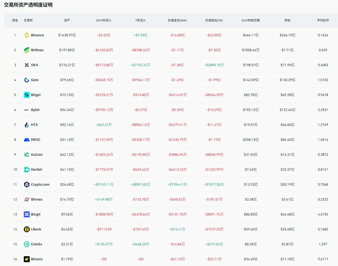
Task: Click the MEXC logo icon
Action: pyautogui.click(x=26, y=140)
